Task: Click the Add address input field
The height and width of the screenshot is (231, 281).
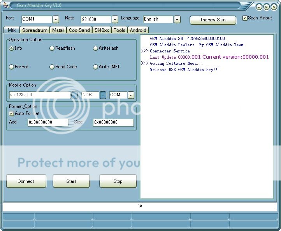Action: point(48,122)
